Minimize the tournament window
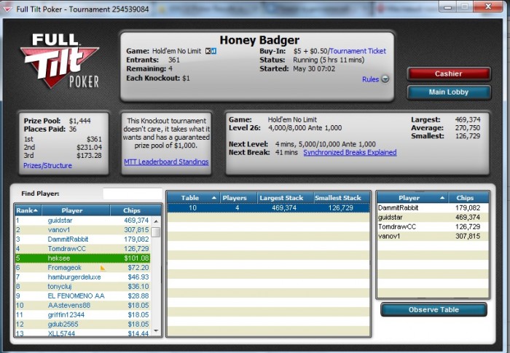The width and height of the screenshot is (510, 353). point(448,7)
